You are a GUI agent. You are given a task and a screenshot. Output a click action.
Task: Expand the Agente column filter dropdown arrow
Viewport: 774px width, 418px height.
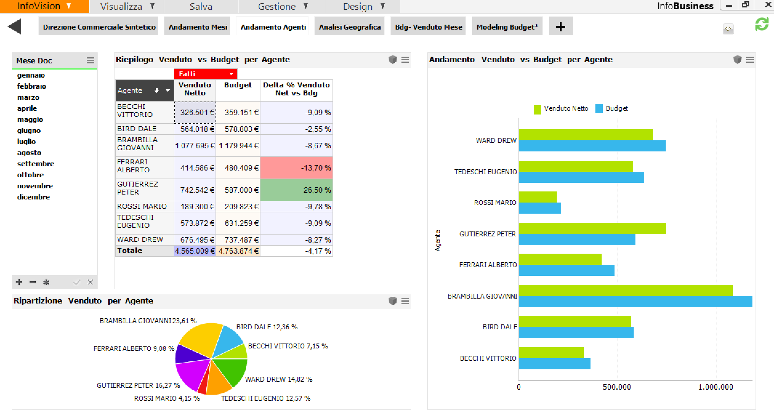pyautogui.click(x=168, y=90)
